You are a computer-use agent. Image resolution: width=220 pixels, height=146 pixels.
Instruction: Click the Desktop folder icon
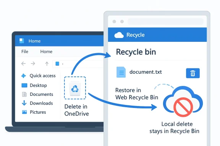tap(24, 85)
